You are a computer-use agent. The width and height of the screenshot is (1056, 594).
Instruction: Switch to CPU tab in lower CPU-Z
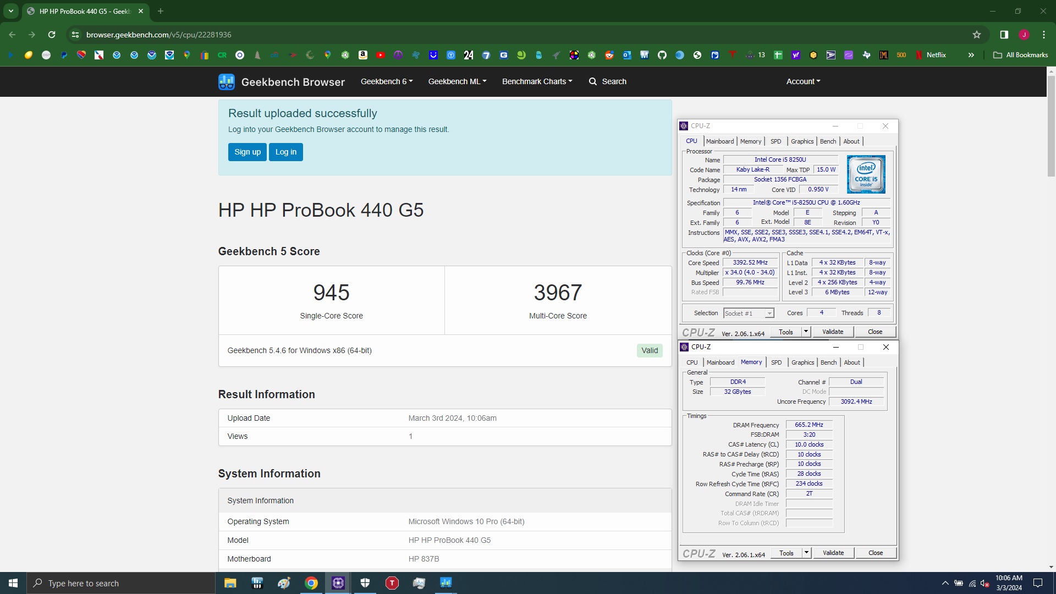tap(692, 362)
